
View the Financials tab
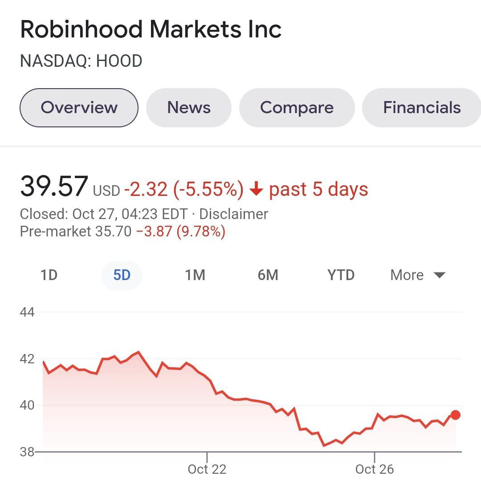(x=421, y=107)
